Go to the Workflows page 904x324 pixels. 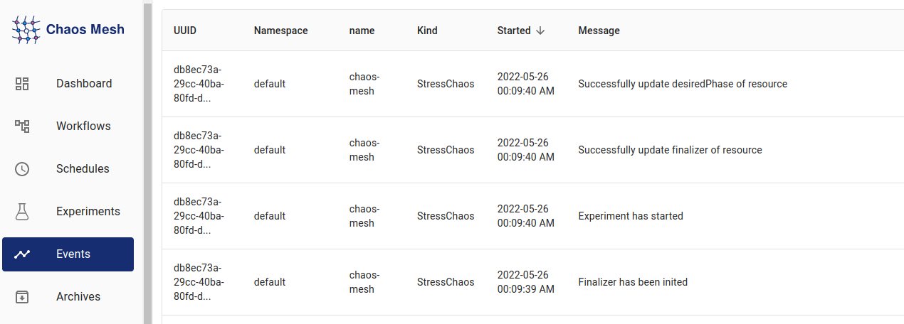[83, 126]
